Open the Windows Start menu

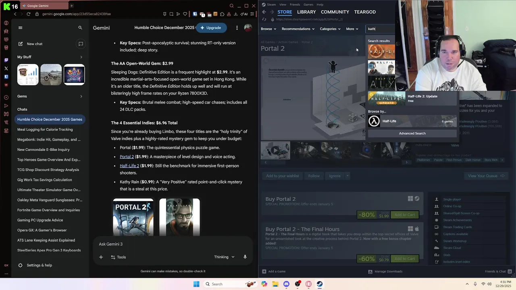tap(196, 284)
